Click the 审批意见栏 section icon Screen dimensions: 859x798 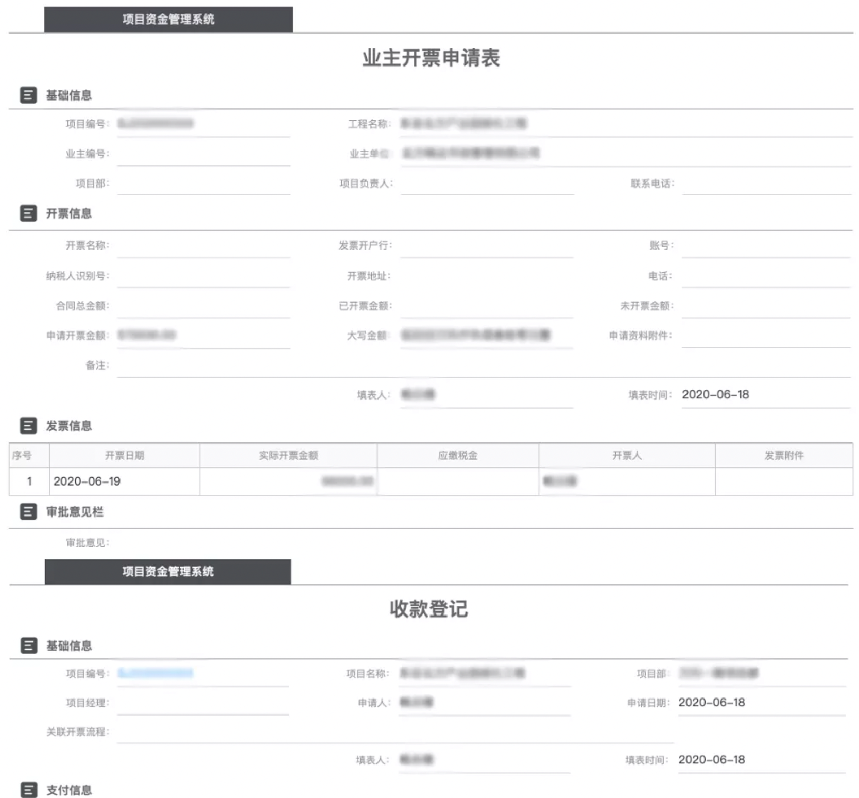[28, 512]
